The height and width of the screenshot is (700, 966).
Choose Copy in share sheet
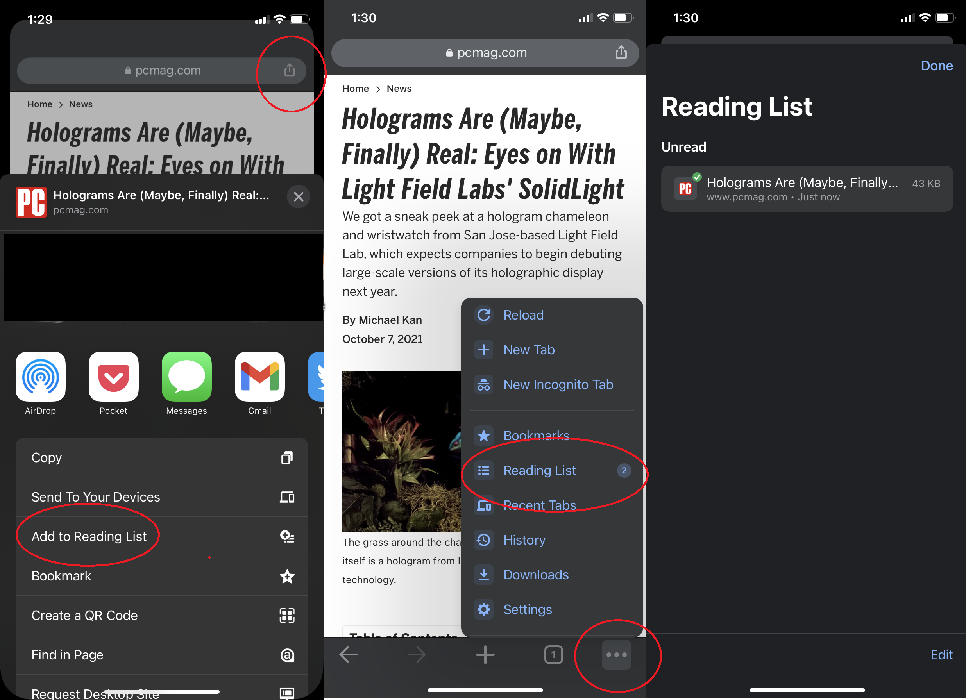coord(162,458)
